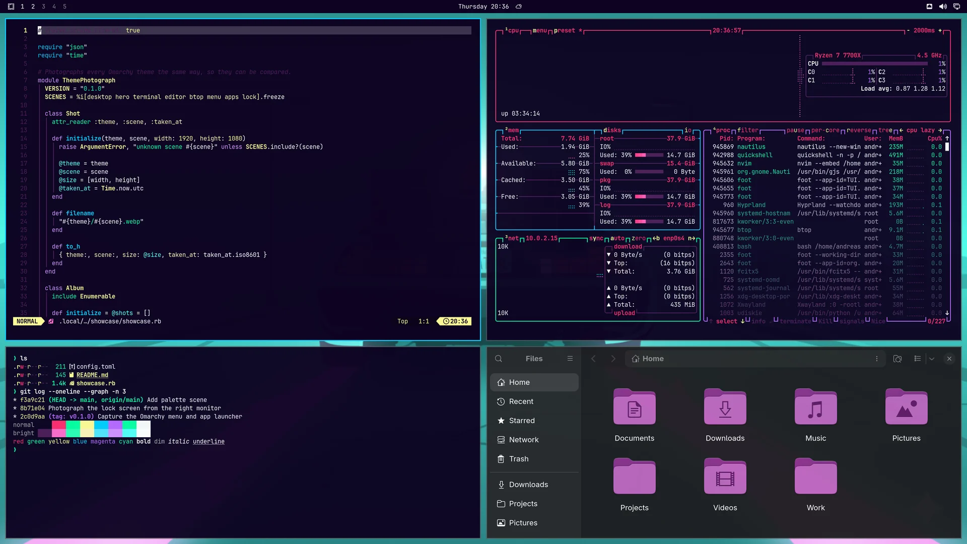Go back using Files back arrow
The width and height of the screenshot is (967, 544).
593,359
